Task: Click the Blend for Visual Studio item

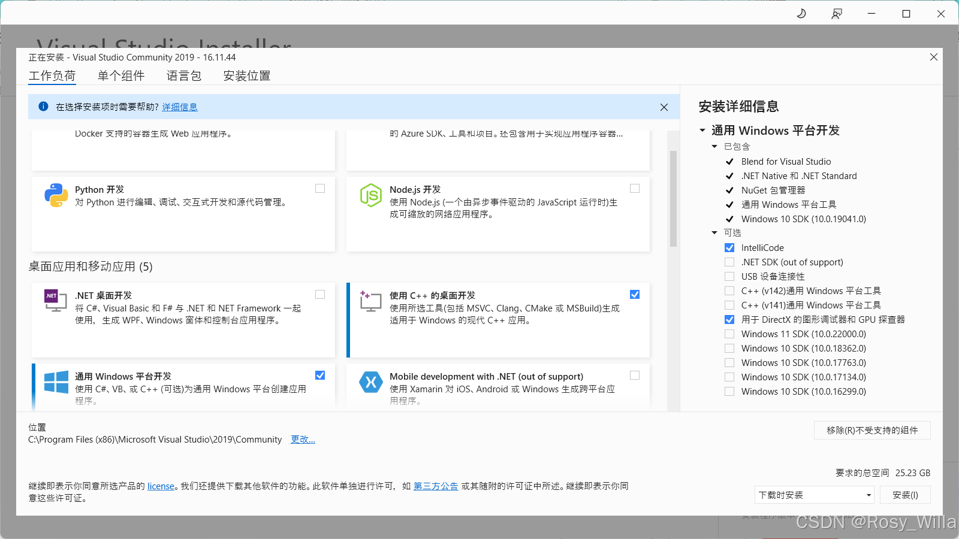Action: (786, 162)
